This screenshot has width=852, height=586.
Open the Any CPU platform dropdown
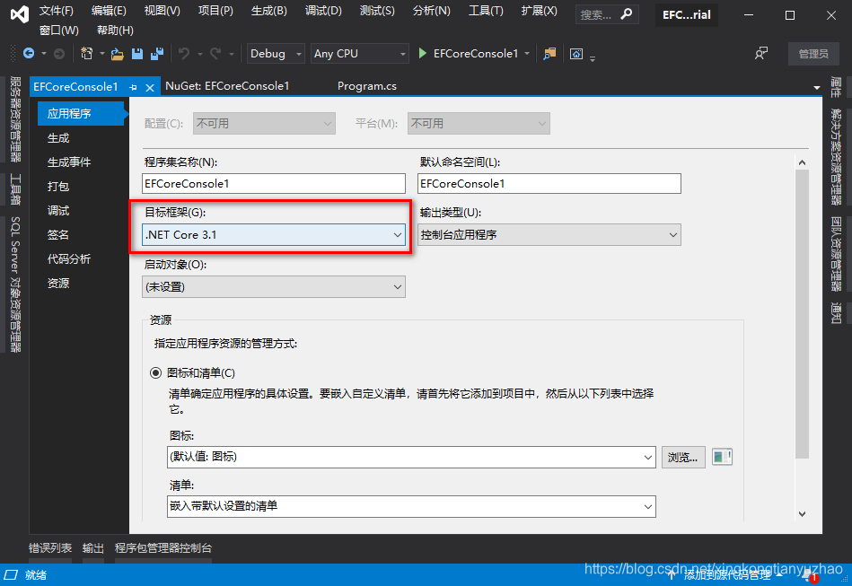click(x=359, y=53)
